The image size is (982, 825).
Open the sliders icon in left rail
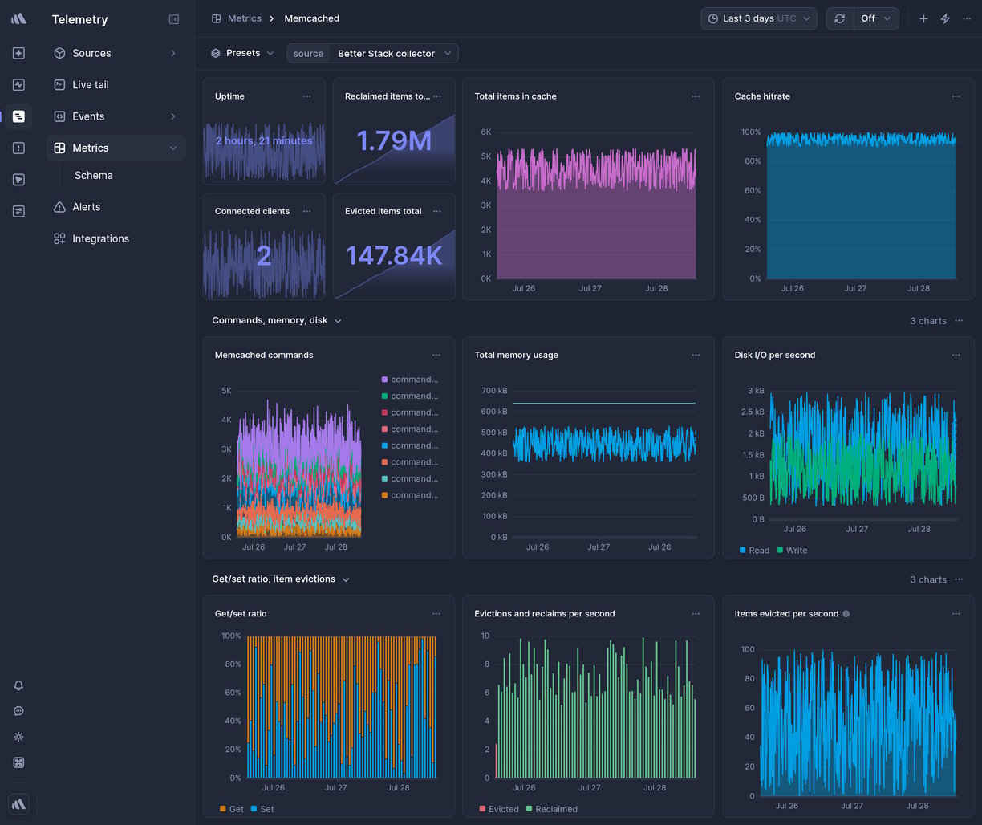18,211
